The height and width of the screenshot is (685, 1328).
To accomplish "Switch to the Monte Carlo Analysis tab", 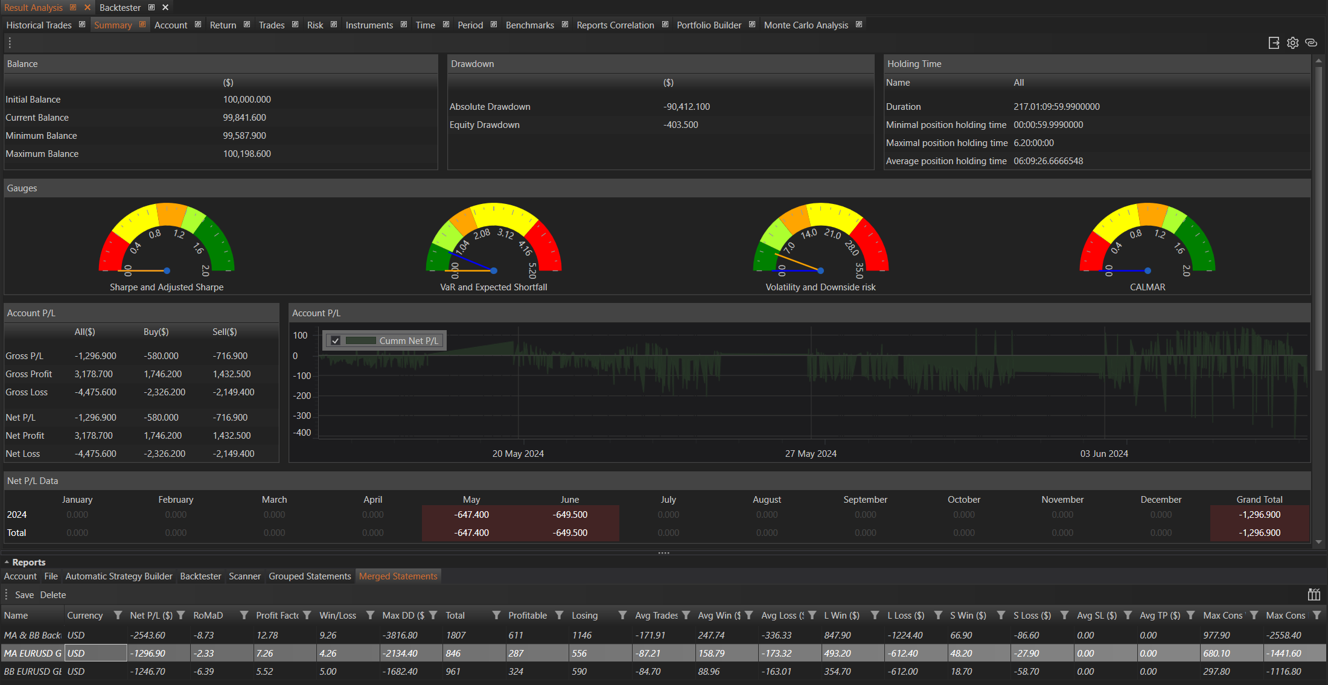I will point(805,25).
